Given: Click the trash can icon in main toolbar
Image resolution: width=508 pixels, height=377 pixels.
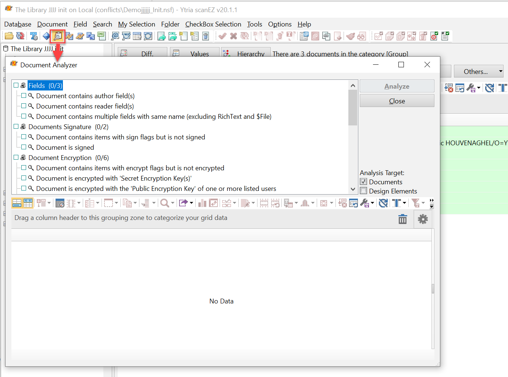Looking at the screenshot, I should 206,36.
